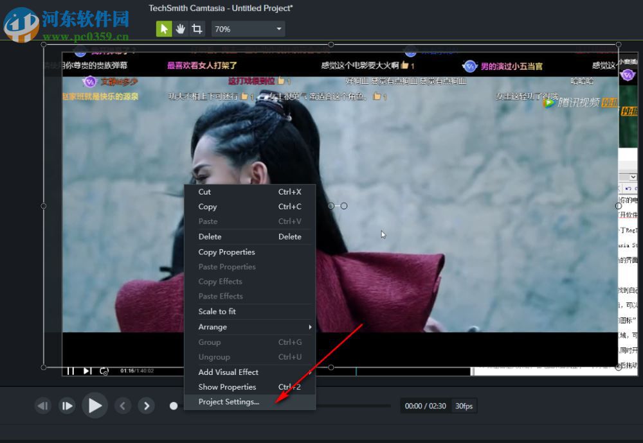Click the step forward playback button
Screen dimensions: 643x443
[67, 405]
